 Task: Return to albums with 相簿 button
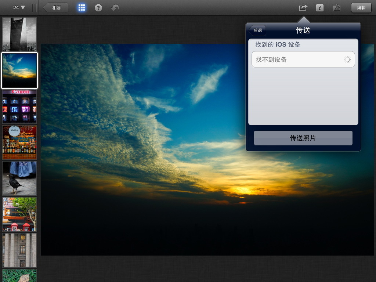point(55,7)
